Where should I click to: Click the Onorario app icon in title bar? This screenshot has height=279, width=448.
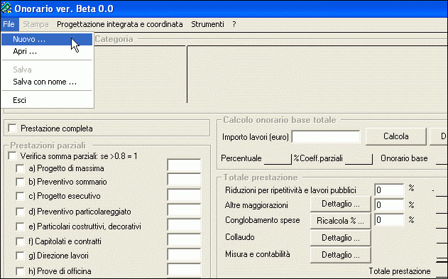click(6, 8)
